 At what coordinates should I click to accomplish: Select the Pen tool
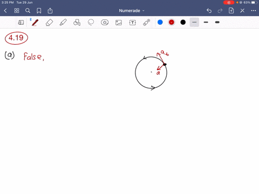click(x=35, y=23)
